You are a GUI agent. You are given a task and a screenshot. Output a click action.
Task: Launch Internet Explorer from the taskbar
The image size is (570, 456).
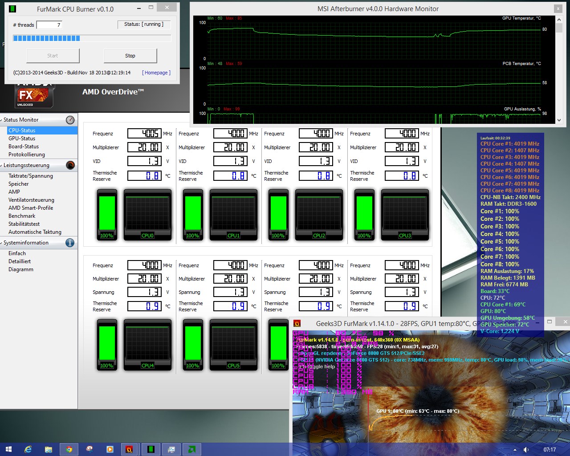click(28, 449)
